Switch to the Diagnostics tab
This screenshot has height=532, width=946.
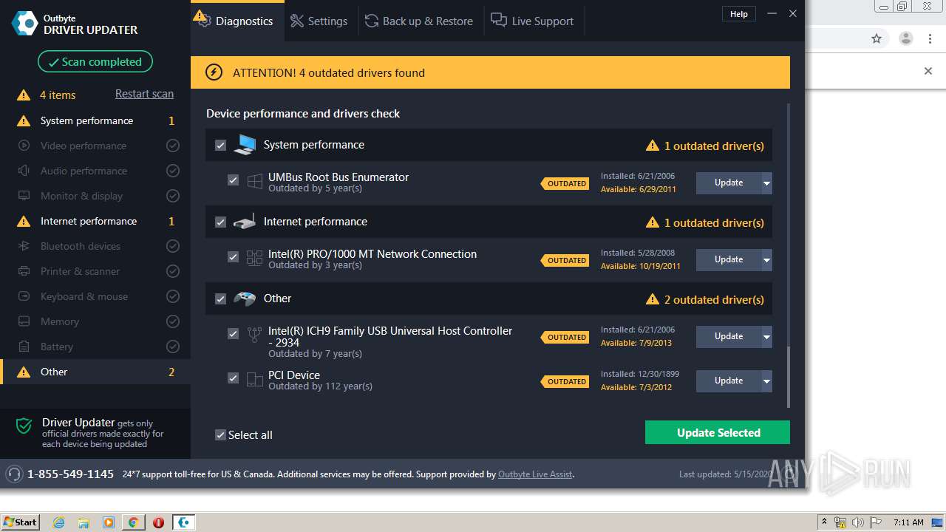tap(236, 21)
